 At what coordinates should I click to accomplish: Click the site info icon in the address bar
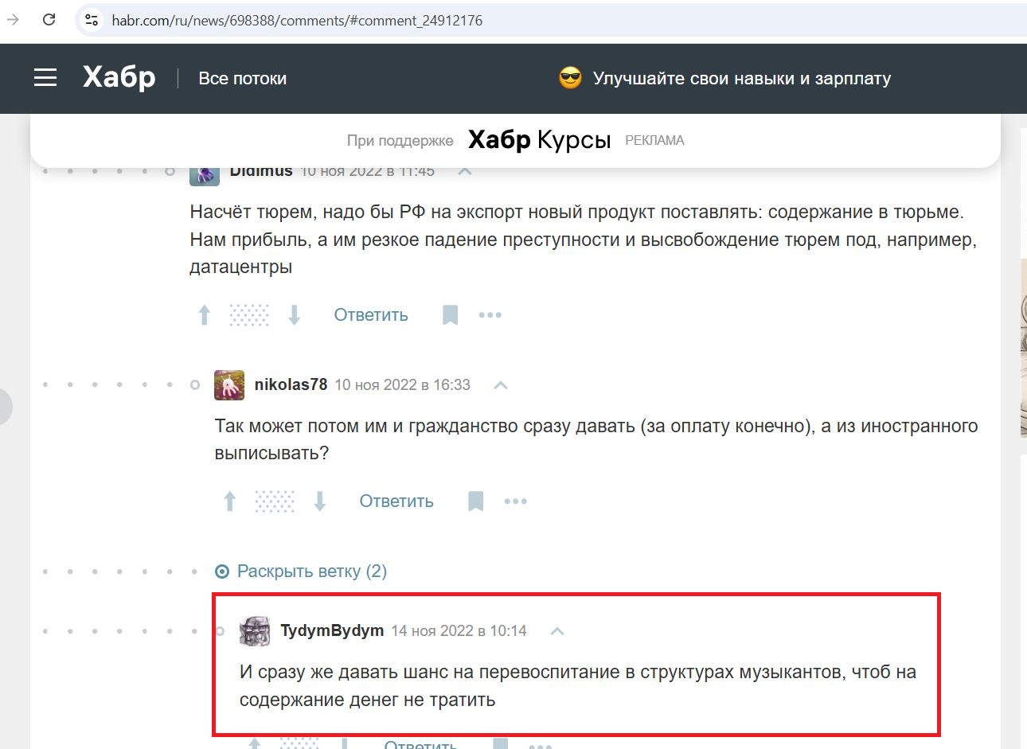click(92, 20)
